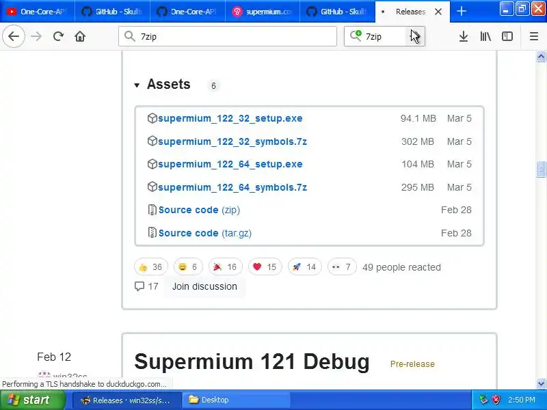Open the Downloads panel arrow icon
This screenshot has width=547, height=410.
click(464, 36)
